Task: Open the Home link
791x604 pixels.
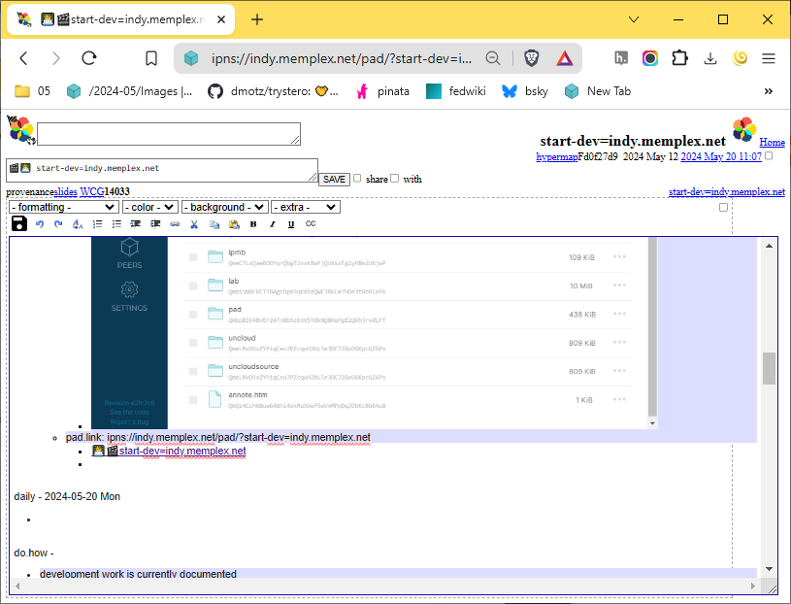Action: [x=772, y=143]
